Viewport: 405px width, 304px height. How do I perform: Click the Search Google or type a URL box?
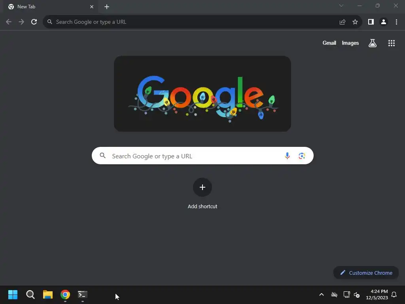tap(202, 156)
